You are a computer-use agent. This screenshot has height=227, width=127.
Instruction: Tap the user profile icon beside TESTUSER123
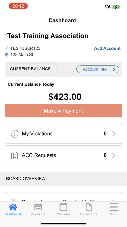6,48
